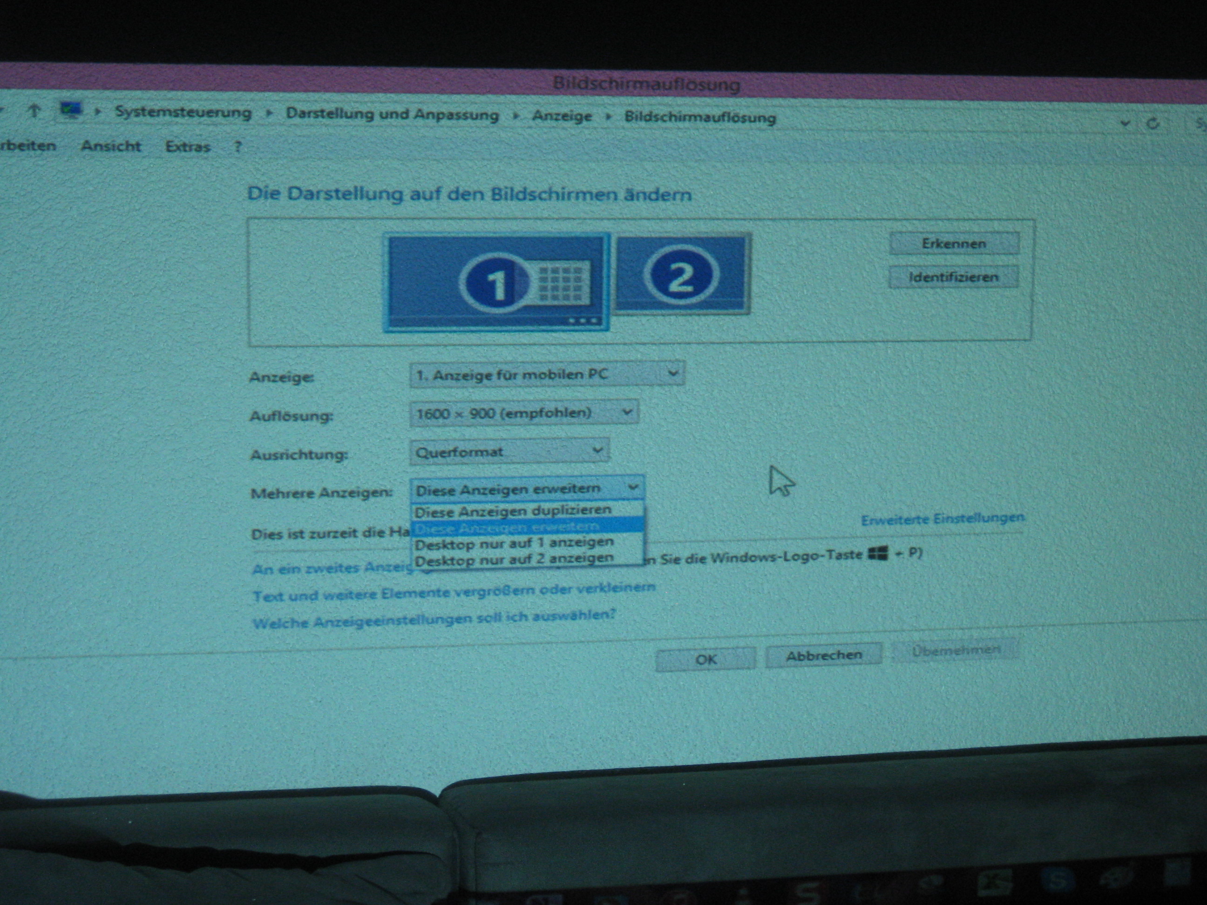Open the Erweiterte Einstellungen link
This screenshot has width=1207, height=905.
pos(943,518)
